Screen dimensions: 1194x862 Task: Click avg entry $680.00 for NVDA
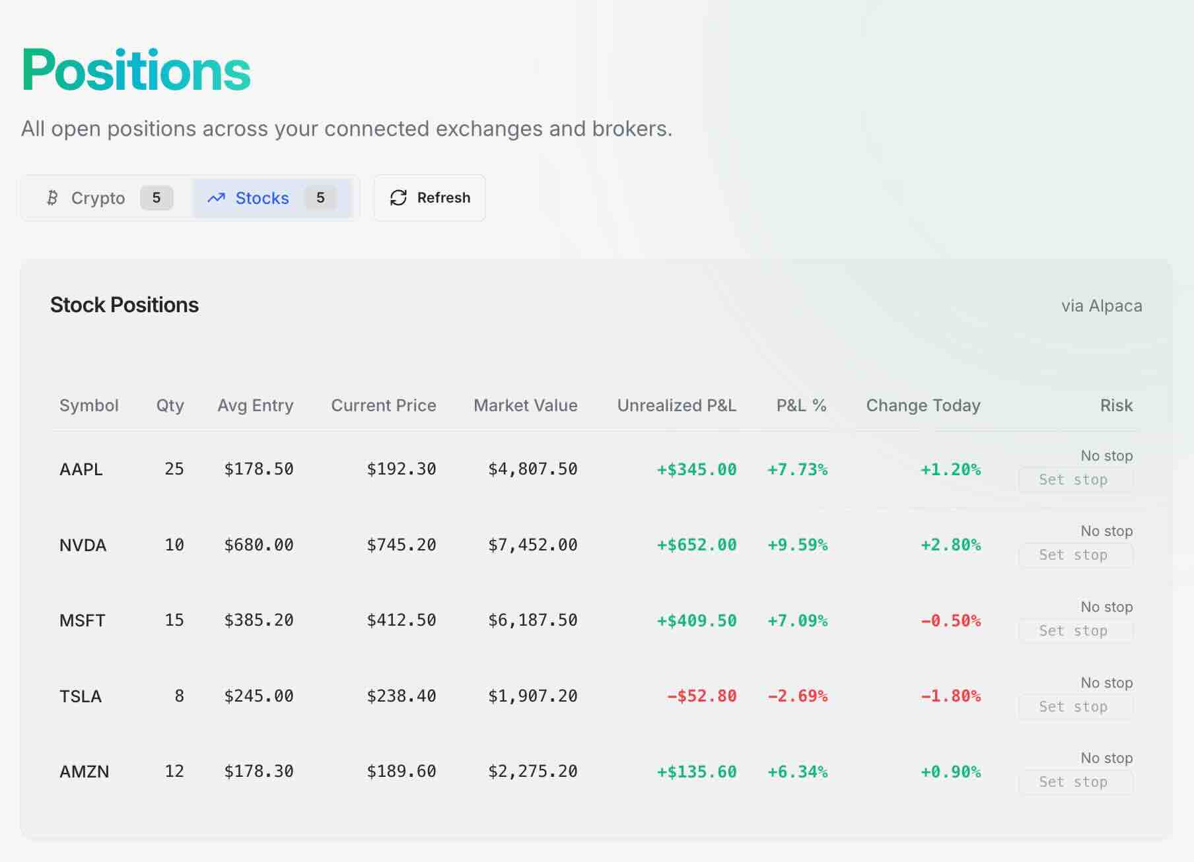click(x=259, y=545)
